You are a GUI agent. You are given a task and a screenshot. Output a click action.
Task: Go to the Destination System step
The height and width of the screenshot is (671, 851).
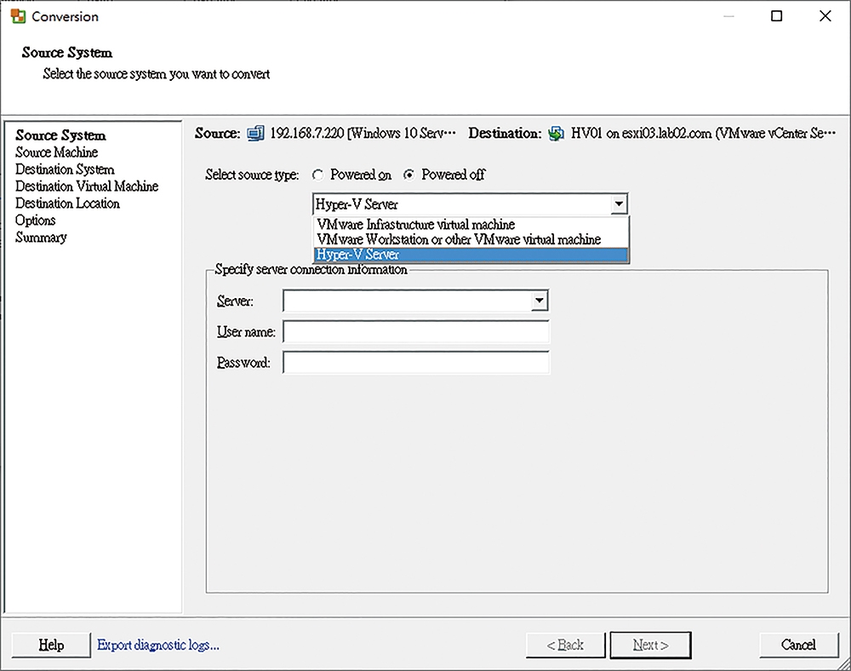[65, 169]
